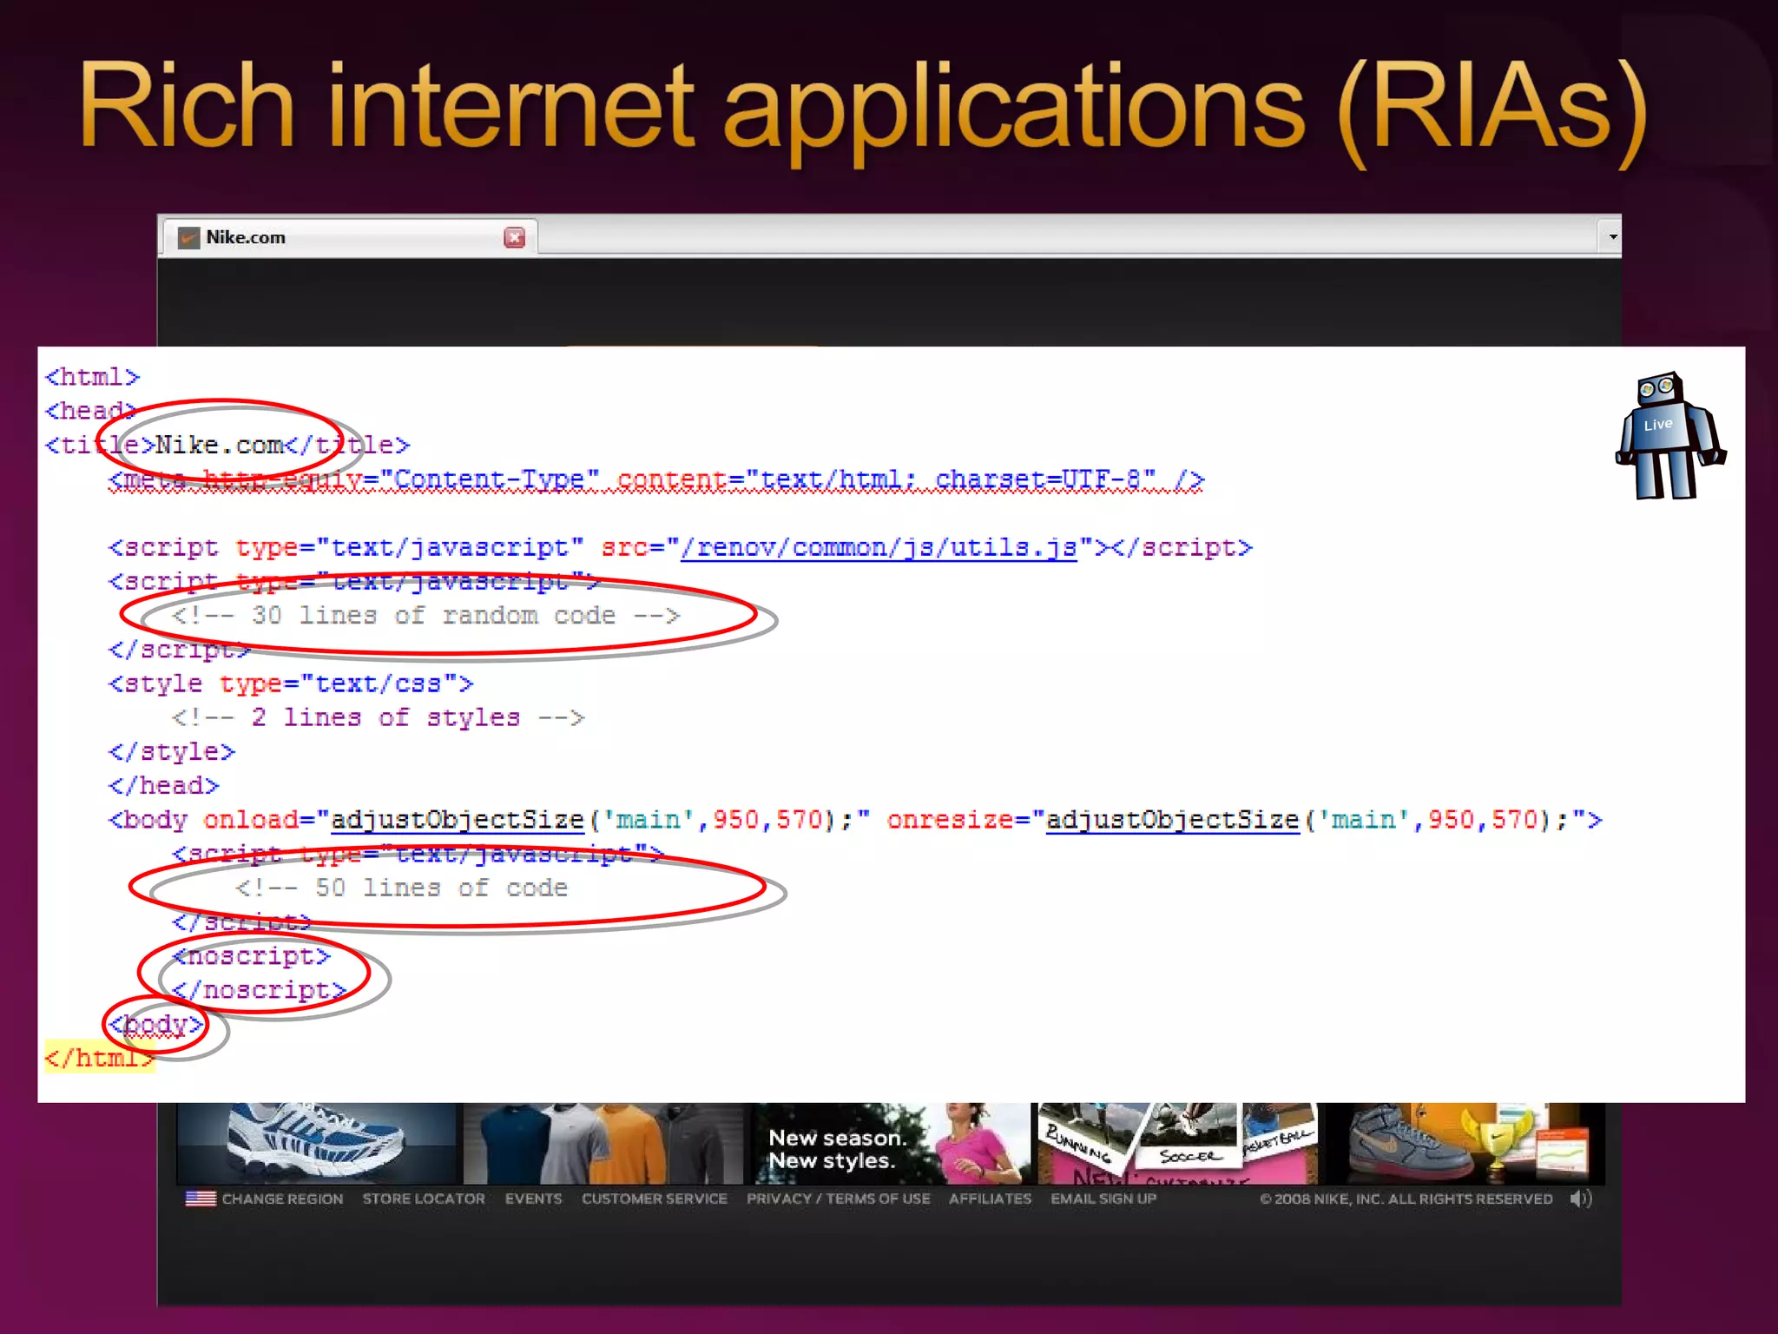Click the blue sneaker with trophy thumbnail
The image size is (1778, 1334).
pos(1465,1142)
